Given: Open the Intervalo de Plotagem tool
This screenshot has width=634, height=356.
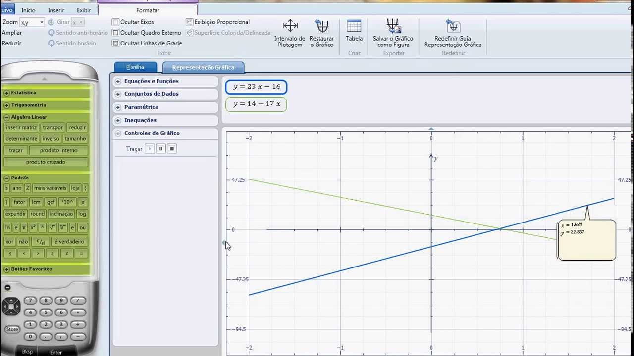Looking at the screenshot, I should point(290,34).
